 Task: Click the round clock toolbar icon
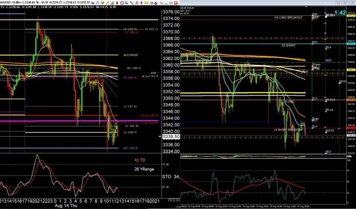[122, 3]
